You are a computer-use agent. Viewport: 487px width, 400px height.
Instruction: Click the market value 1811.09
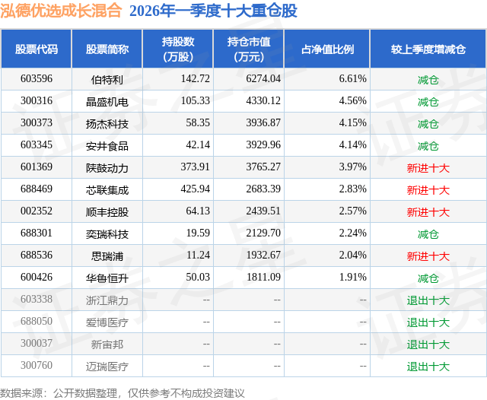tap(263, 277)
